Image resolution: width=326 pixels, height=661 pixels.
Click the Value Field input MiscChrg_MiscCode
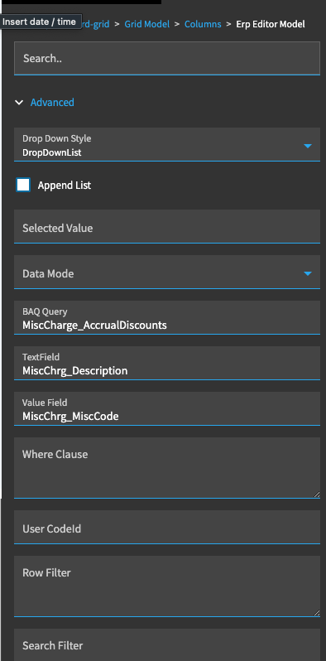pos(167,408)
